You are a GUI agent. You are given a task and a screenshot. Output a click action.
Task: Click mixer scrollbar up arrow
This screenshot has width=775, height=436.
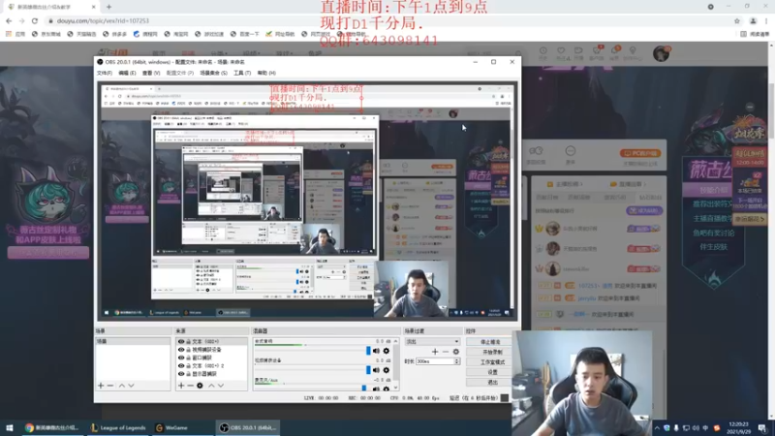coord(395,341)
